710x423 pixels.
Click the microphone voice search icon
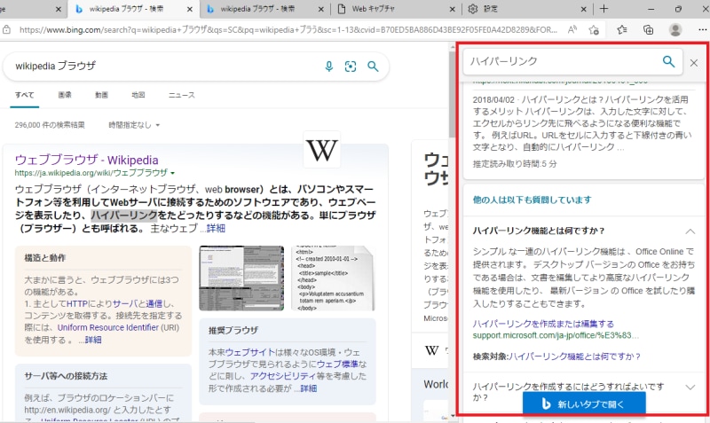[x=329, y=67]
